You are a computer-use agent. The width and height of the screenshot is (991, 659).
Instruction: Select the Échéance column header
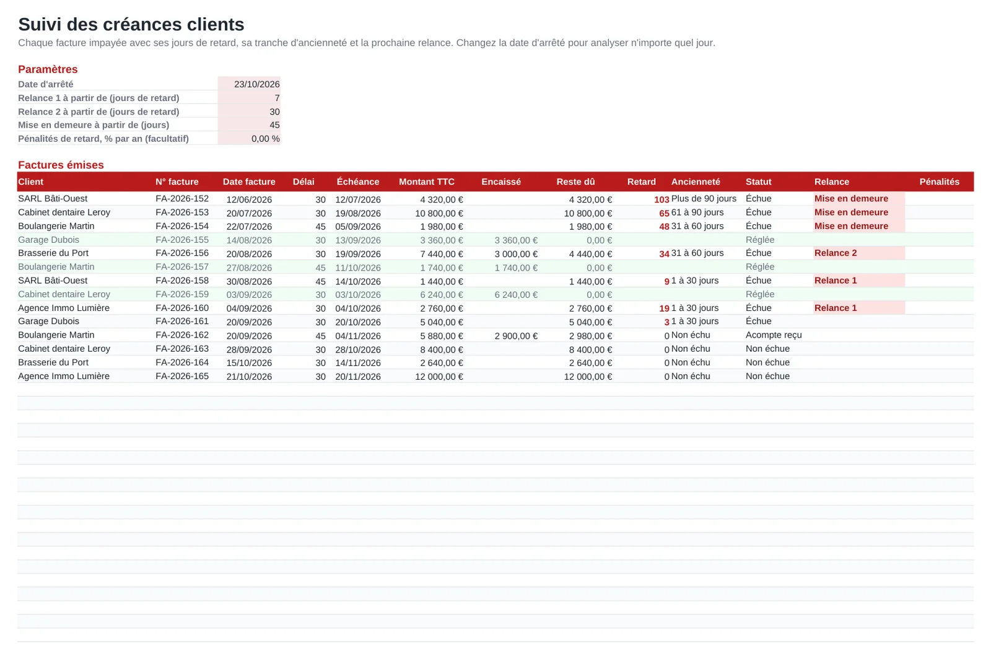tap(358, 181)
